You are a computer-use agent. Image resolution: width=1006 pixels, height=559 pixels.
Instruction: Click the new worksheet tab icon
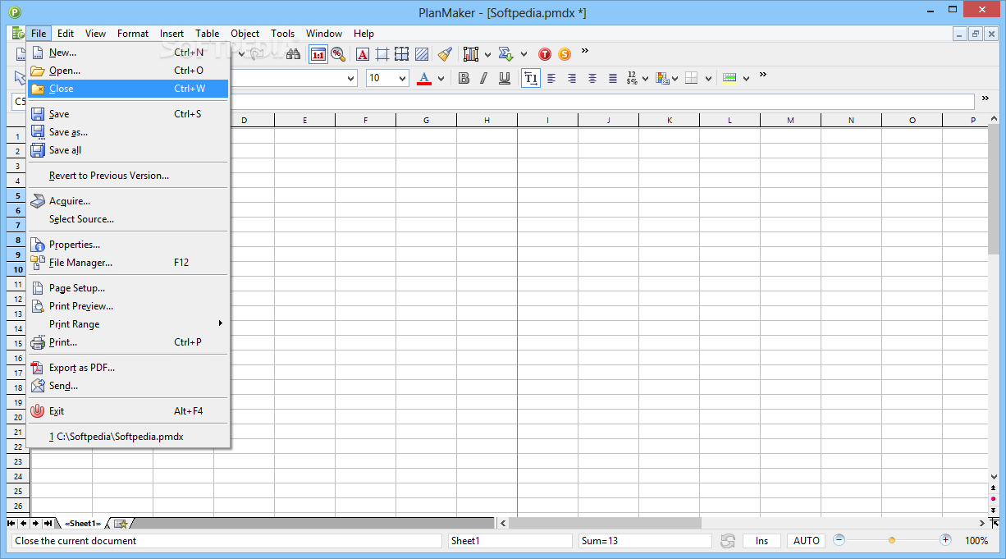point(121,523)
